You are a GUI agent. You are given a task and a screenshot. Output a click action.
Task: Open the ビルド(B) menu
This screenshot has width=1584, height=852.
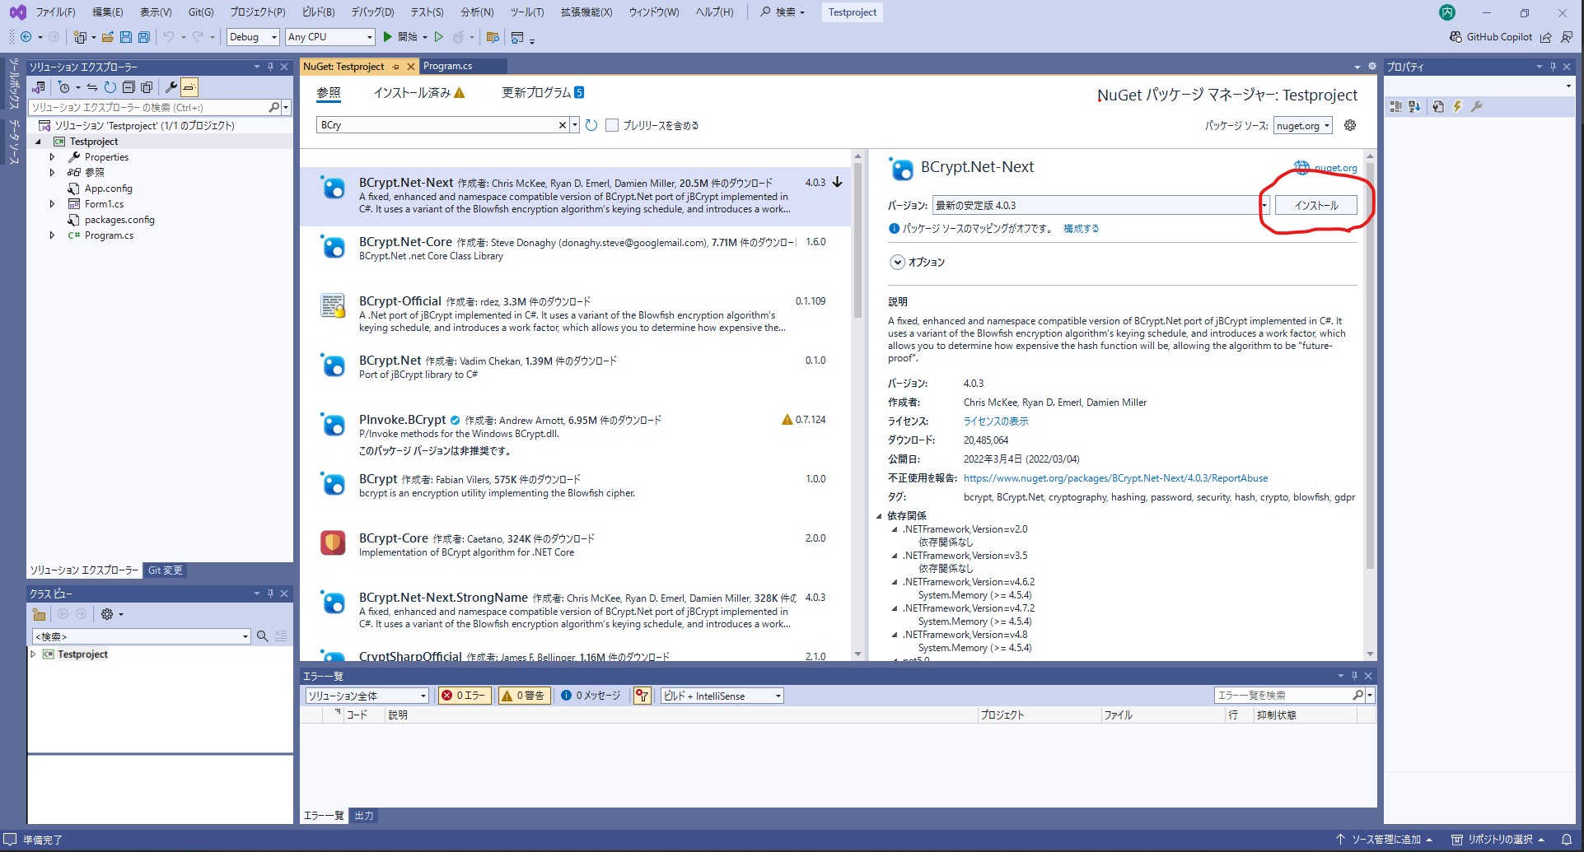(x=318, y=12)
